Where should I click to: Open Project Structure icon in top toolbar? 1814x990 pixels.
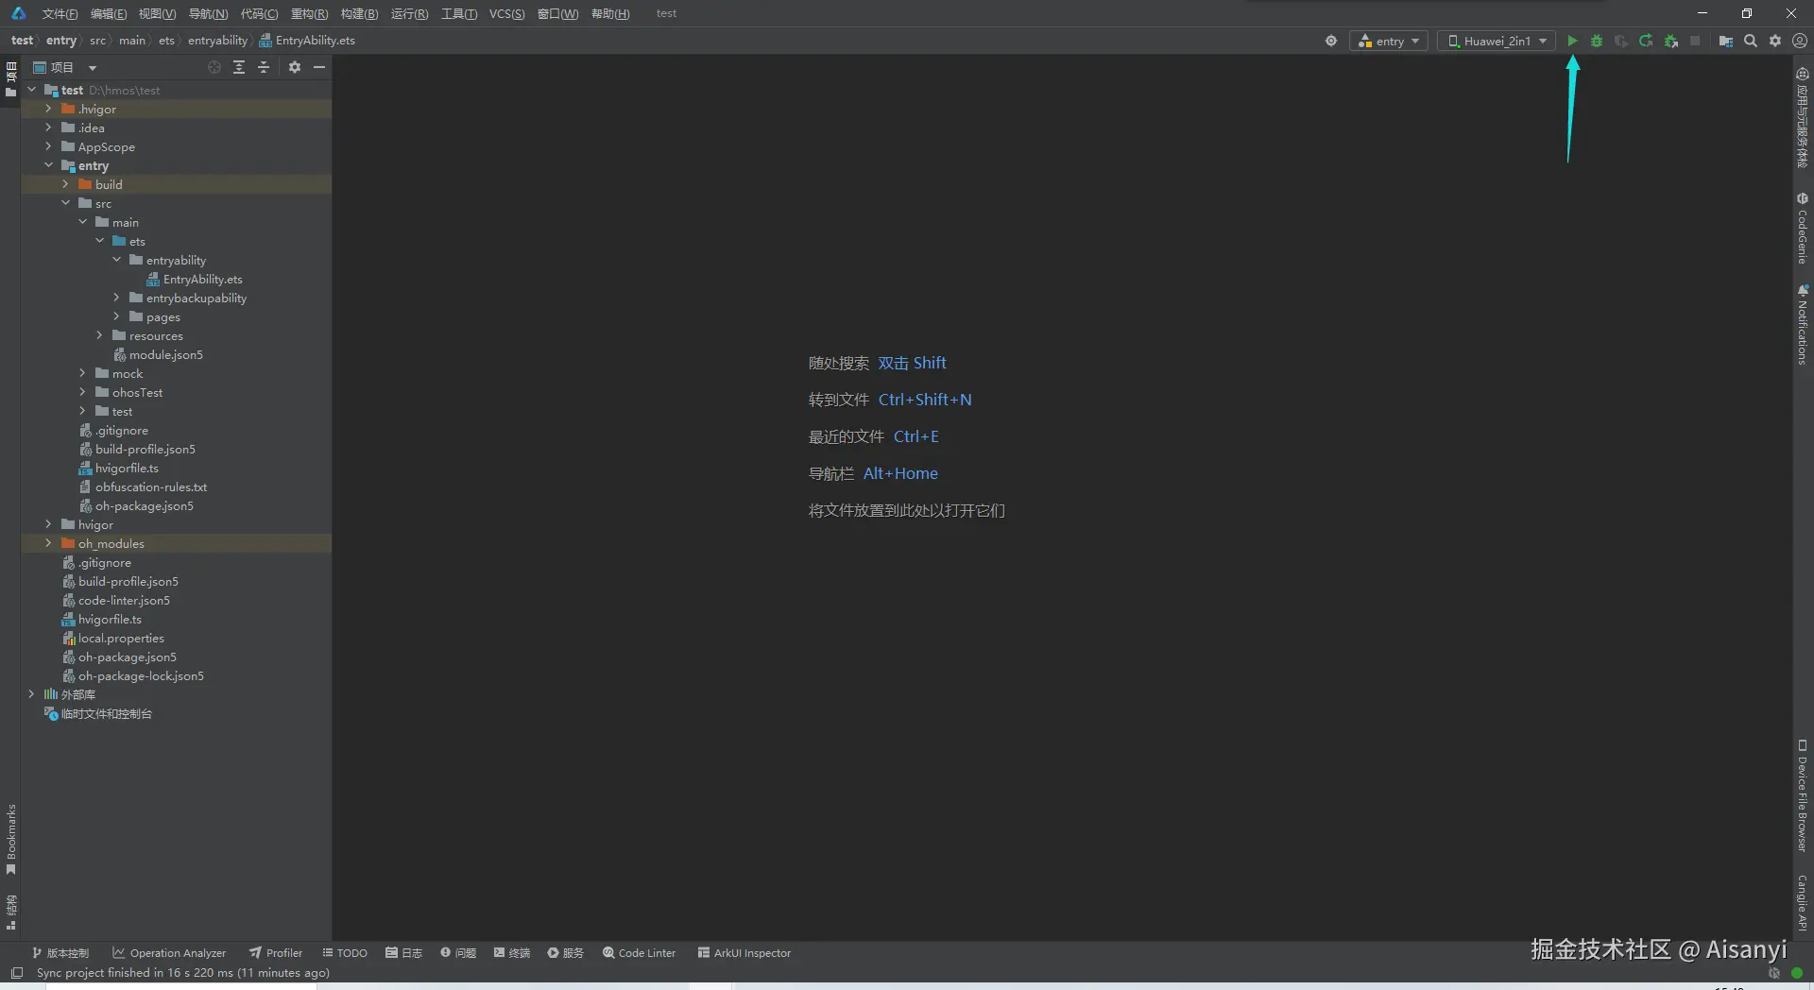[1725, 41]
